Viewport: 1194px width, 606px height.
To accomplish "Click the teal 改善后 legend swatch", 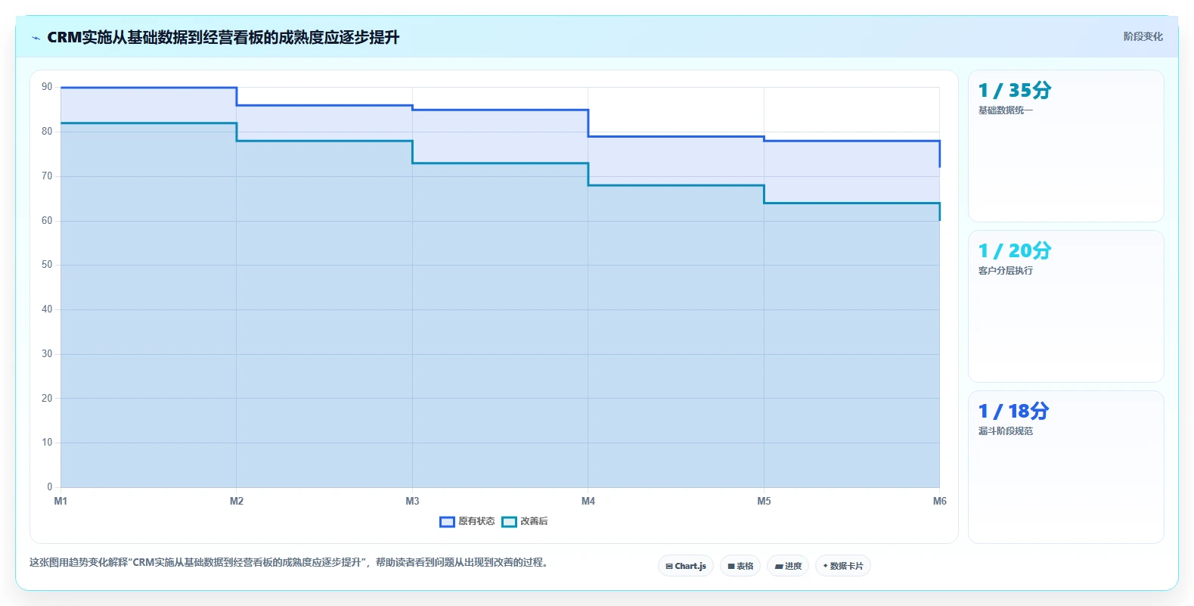I will 509,521.
